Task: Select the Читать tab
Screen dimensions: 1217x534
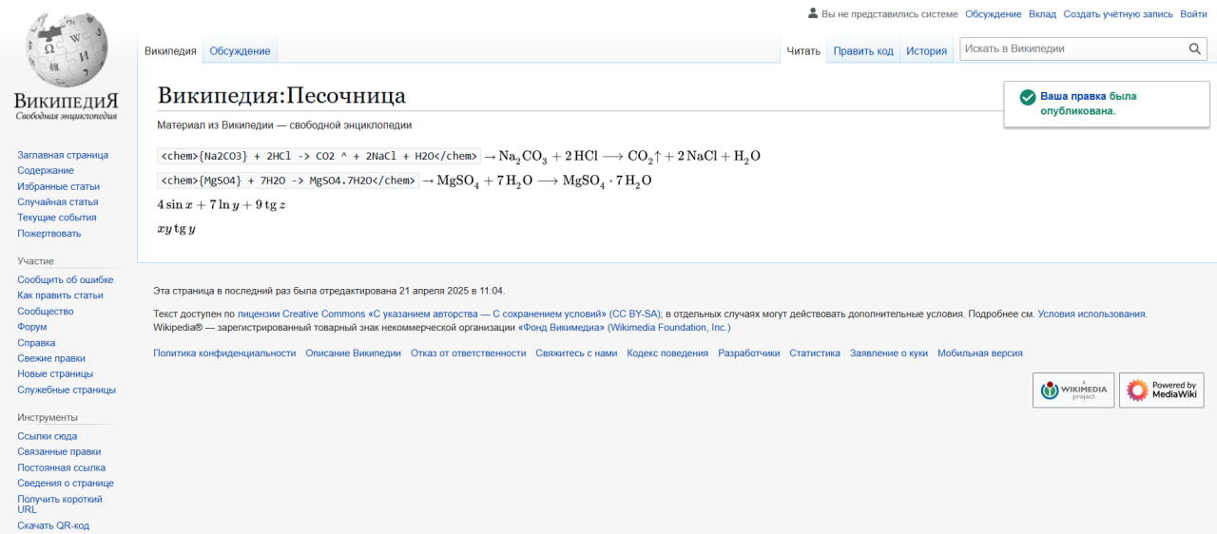Action: (x=803, y=51)
